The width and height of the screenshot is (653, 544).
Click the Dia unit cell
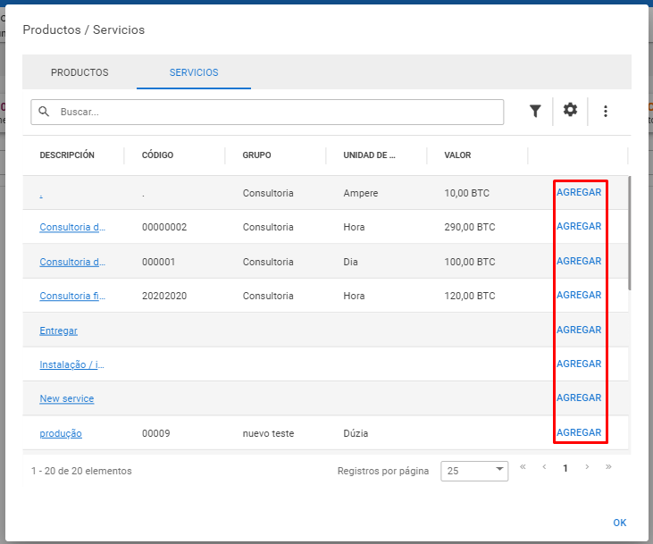point(350,262)
